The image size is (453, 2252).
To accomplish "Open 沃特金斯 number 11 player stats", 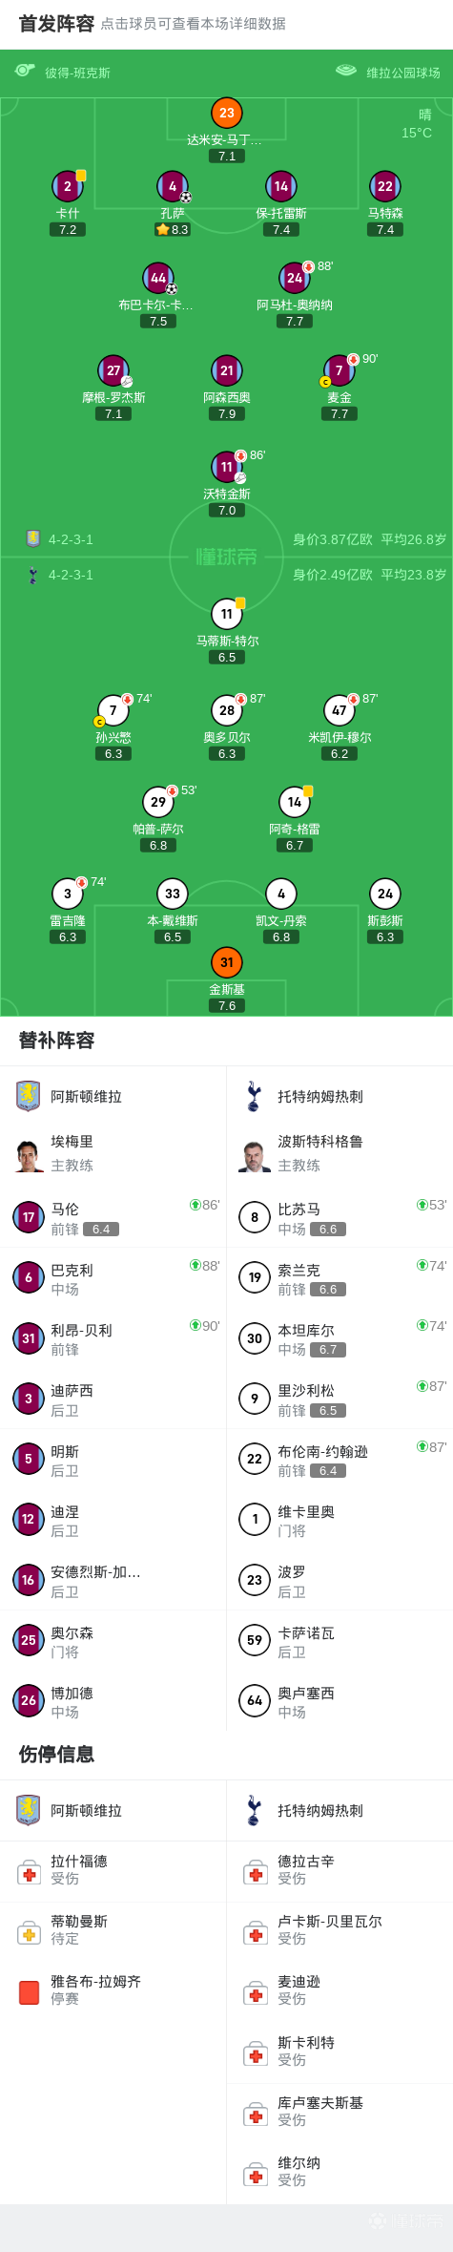I will point(226,467).
